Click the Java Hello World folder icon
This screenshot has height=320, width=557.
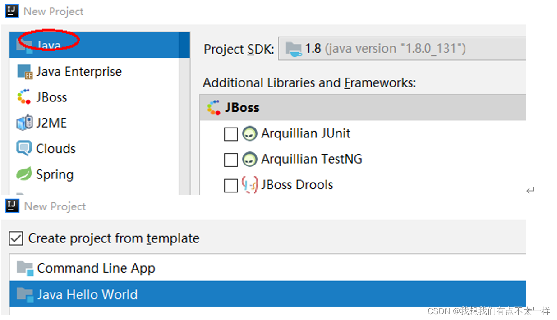[x=25, y=294]
